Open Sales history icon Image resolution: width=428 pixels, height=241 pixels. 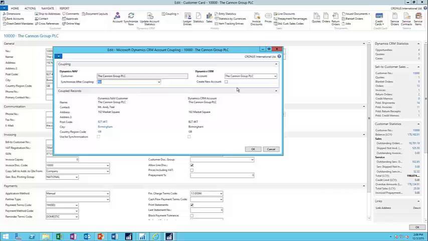pyautogui.click(x=209, y=18)
